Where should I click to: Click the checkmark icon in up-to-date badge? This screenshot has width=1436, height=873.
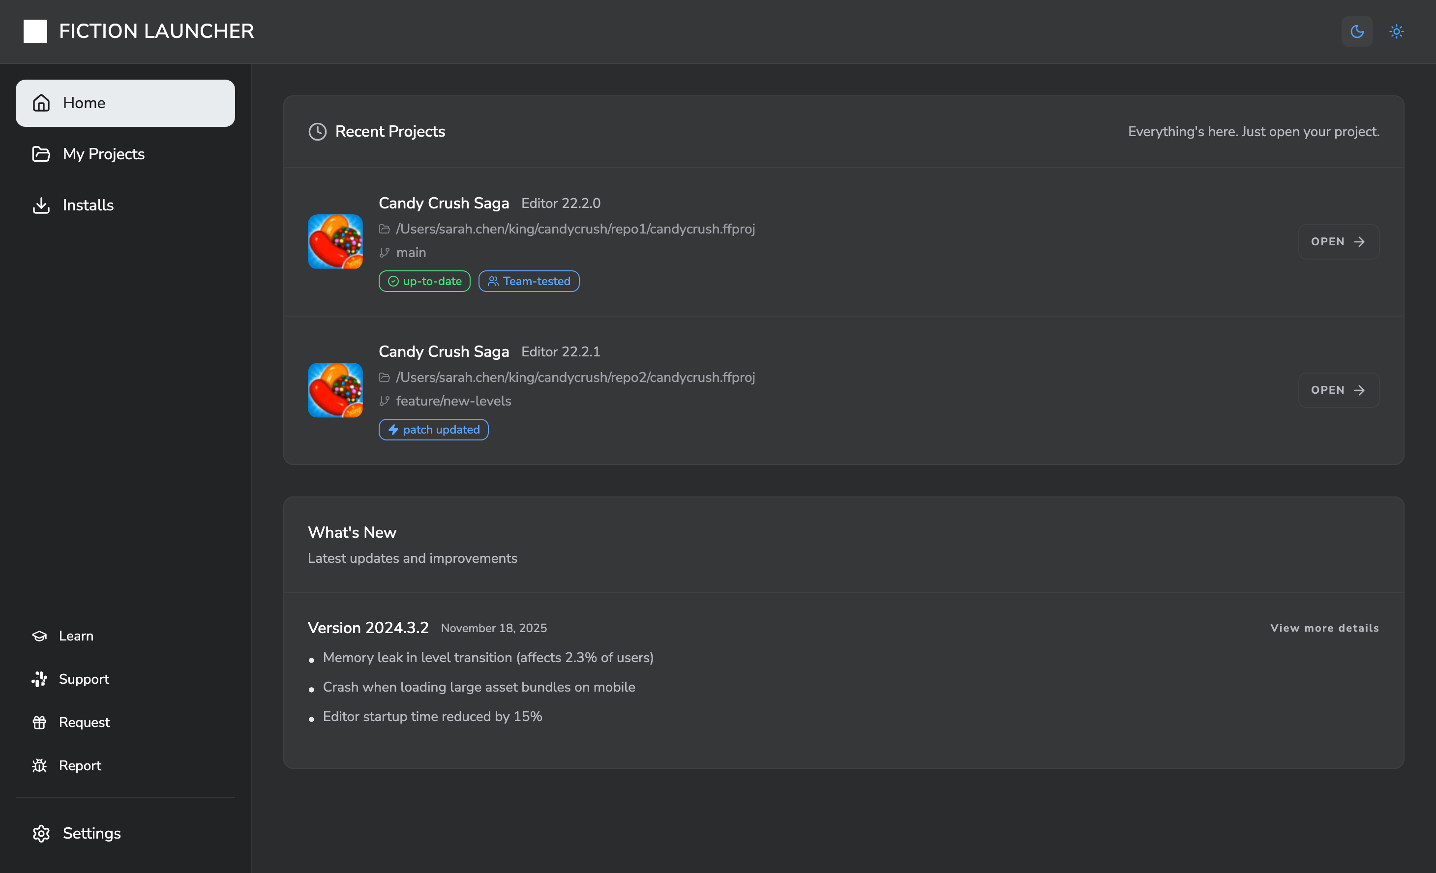pyautogui.click(x=393, y=281)
